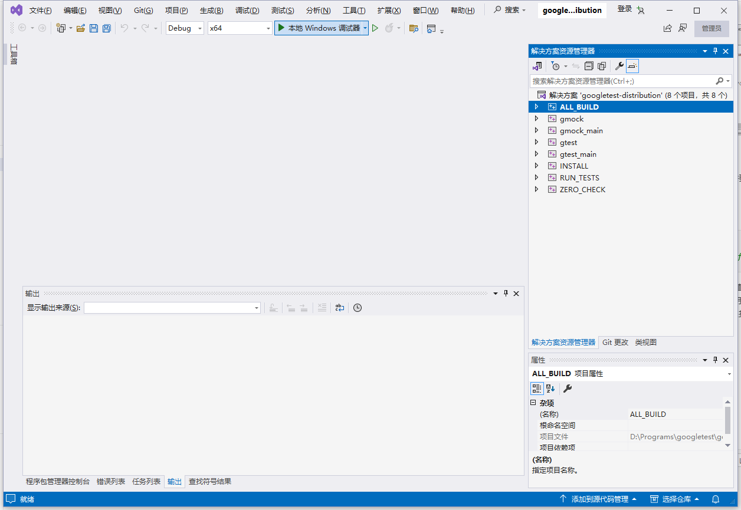741x510 pixels.
Task: Click Select Repository in status bar
Action: click(674, 499)
